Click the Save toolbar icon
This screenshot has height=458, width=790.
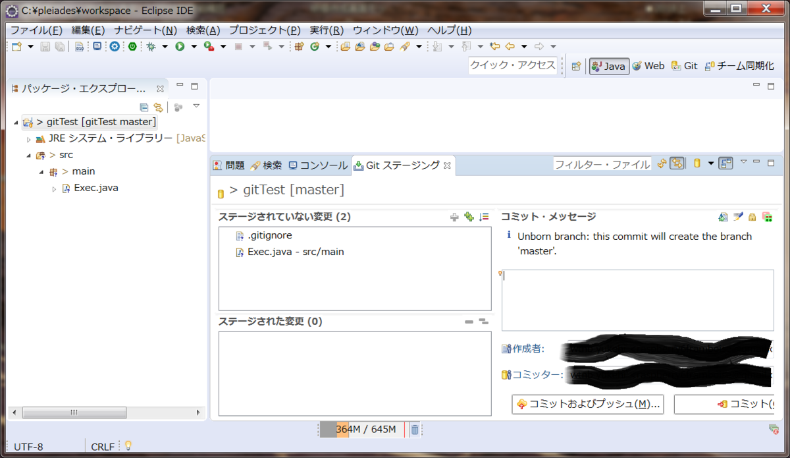43,46
